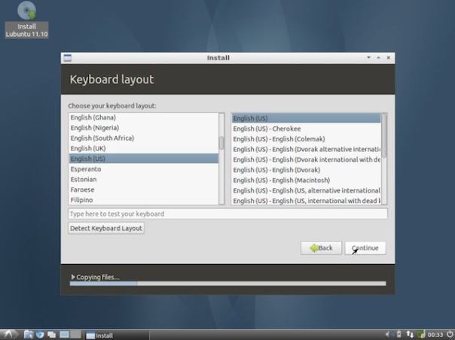Click Detect Keyboard Layout
This screenshot has height=340, width=455.
[106, 228]
